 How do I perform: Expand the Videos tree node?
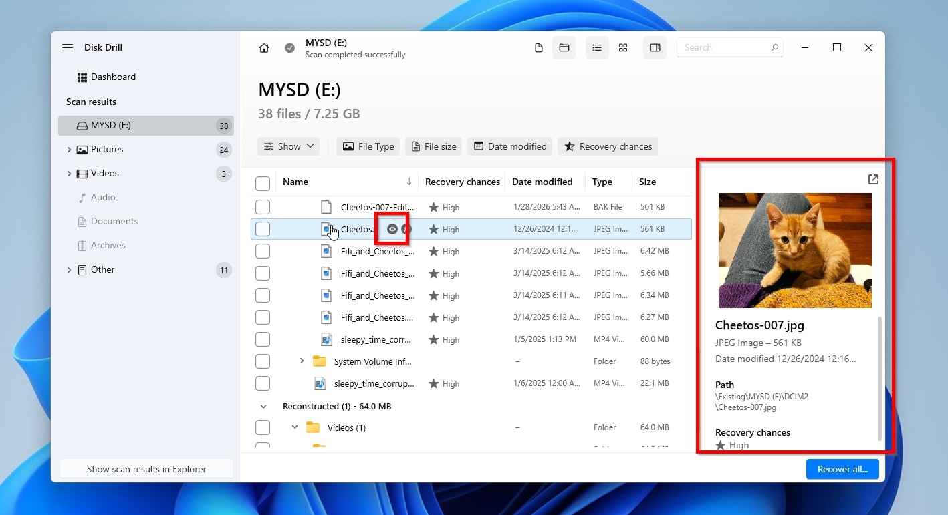pos(69,174)
